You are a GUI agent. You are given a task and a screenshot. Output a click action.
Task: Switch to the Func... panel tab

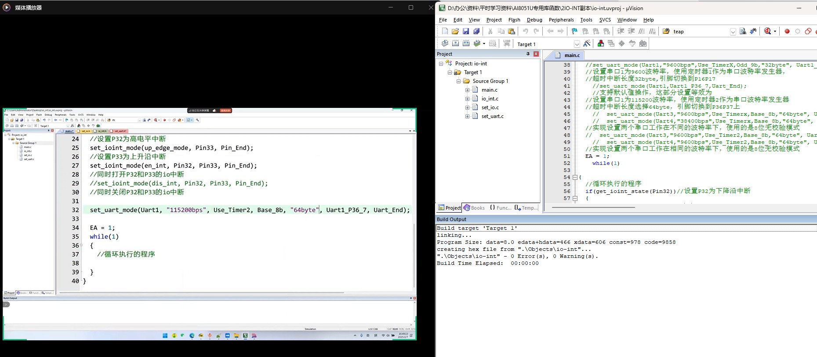[x=500, y=208]
